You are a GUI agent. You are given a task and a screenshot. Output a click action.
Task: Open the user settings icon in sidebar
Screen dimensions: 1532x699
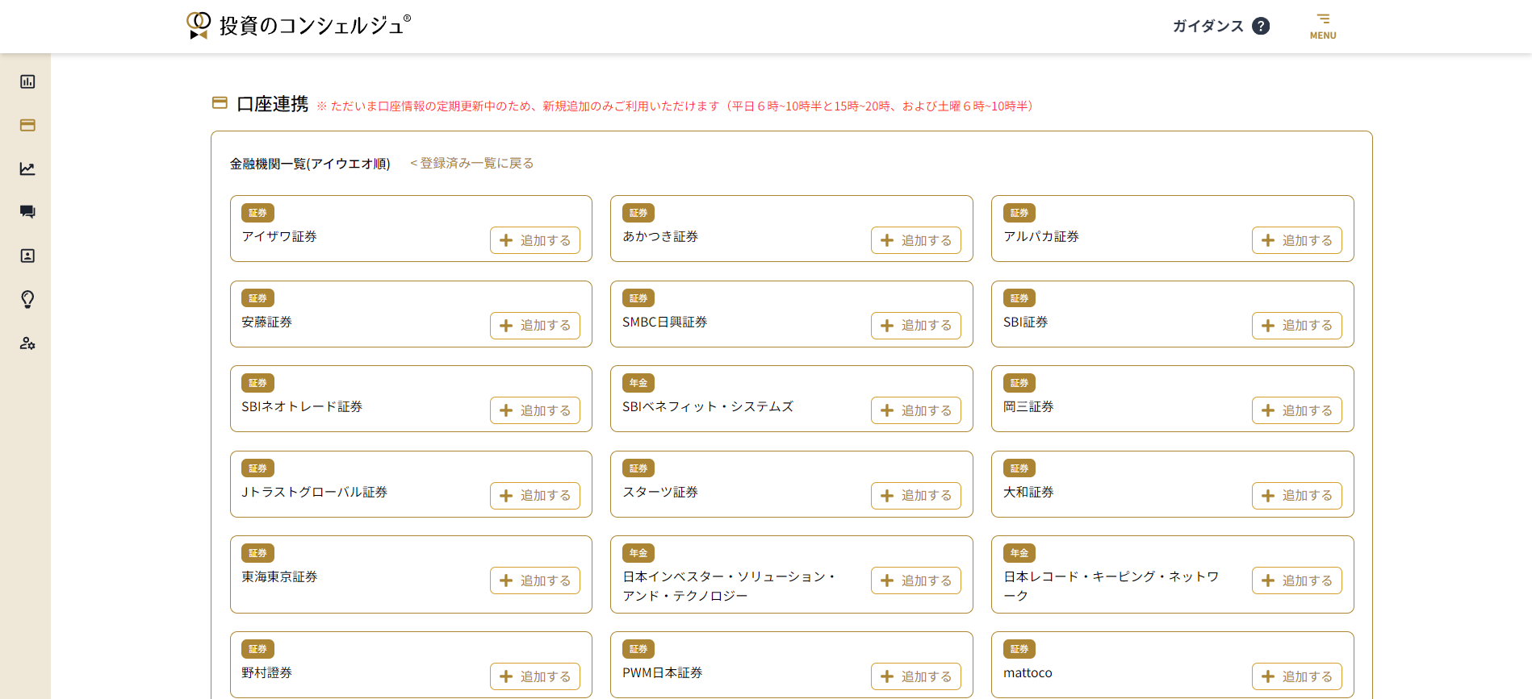coord(27,343)
